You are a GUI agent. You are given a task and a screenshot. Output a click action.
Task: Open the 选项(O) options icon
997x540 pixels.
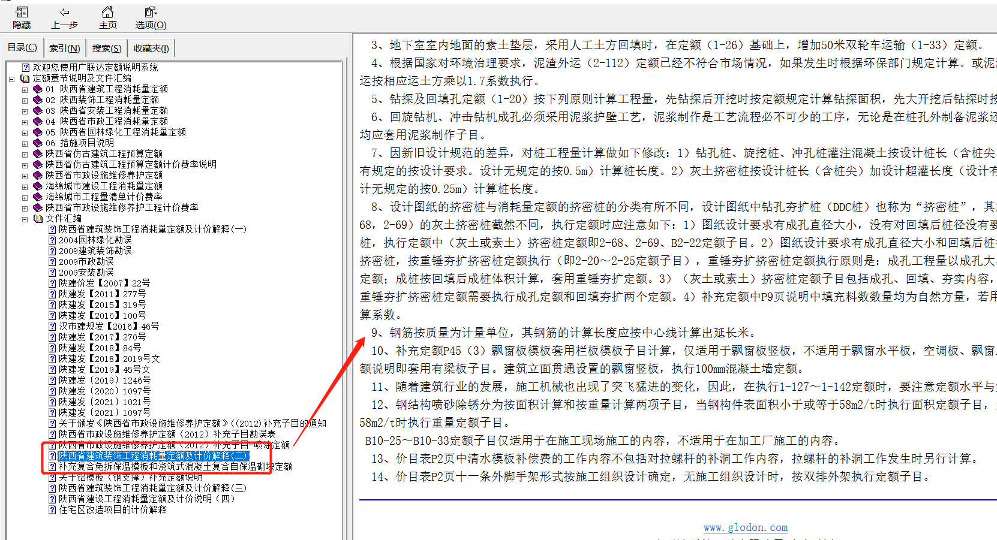pos(151,12)
